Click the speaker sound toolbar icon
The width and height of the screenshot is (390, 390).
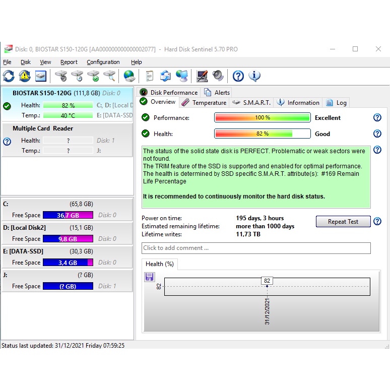218,76
